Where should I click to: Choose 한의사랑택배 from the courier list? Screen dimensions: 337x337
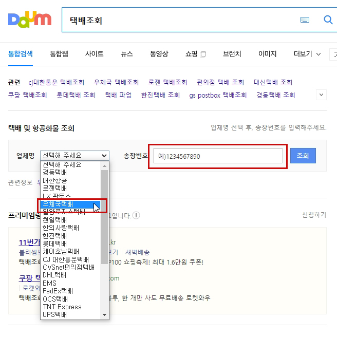pyautogui.click(x=70, y=228)
